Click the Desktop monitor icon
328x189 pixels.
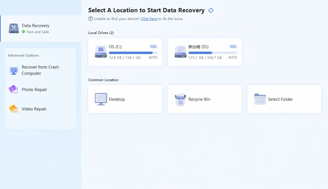(101, 99)
